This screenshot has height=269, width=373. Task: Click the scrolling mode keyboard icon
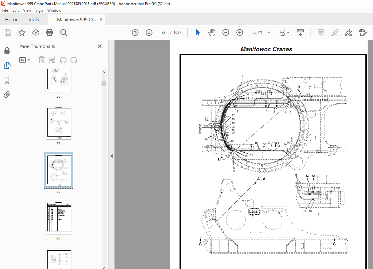pos(300,33)
